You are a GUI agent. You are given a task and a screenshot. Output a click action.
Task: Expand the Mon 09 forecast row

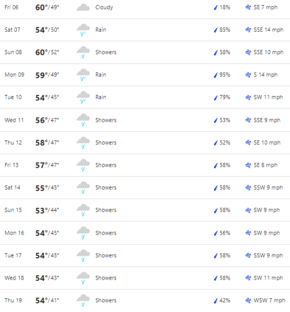[145, 75]
